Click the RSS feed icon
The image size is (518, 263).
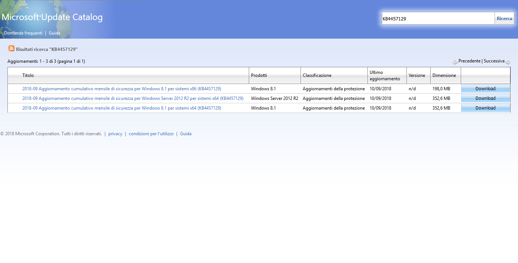[12, 49]
